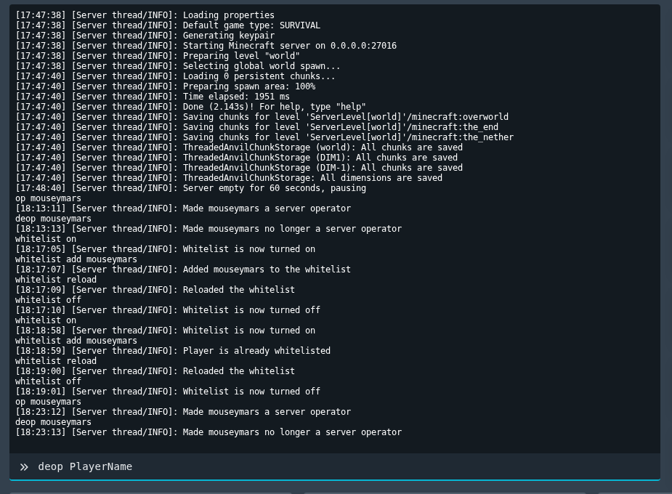Click the 'All dimensions are saved' line
The width and height of the screenshot is (672, 494).
[229, 178]
